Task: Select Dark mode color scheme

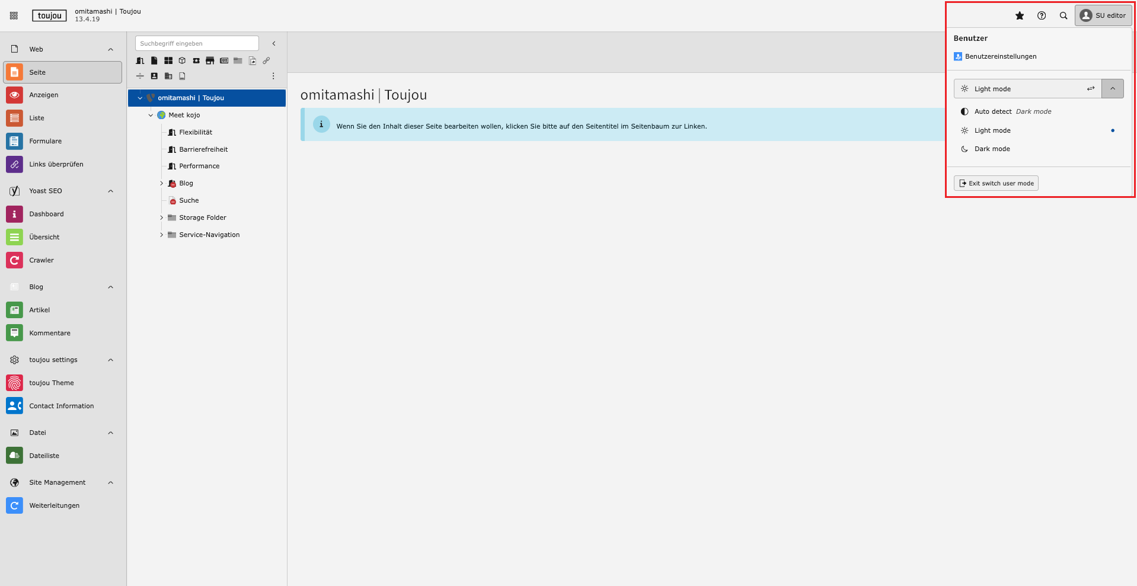Action: [992, 149]
